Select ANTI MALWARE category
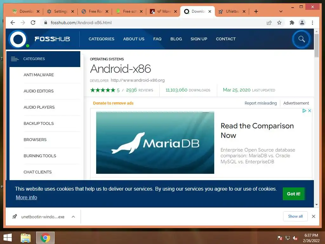 click(38, 75)
